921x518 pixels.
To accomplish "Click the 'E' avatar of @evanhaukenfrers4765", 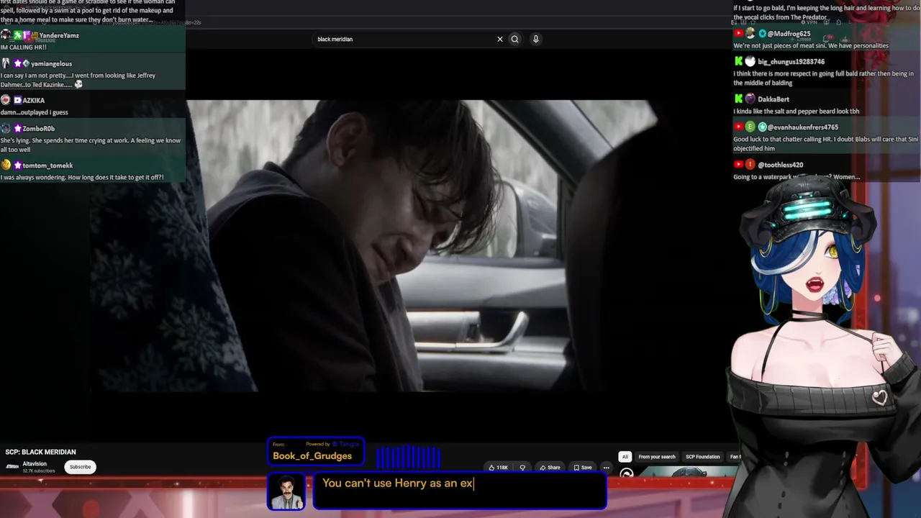I will point(750,127).
